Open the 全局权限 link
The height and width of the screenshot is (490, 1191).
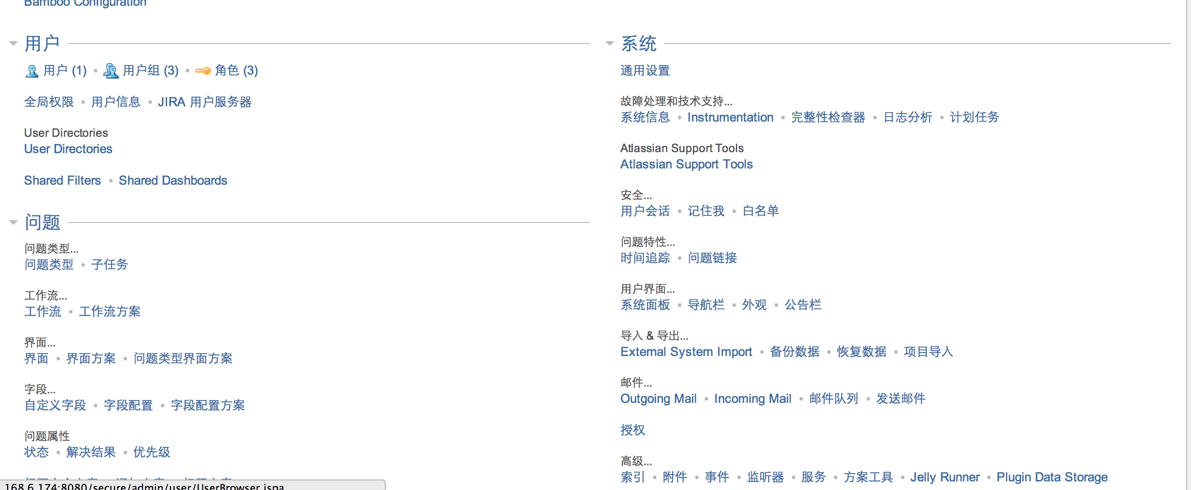coord(49,102)
